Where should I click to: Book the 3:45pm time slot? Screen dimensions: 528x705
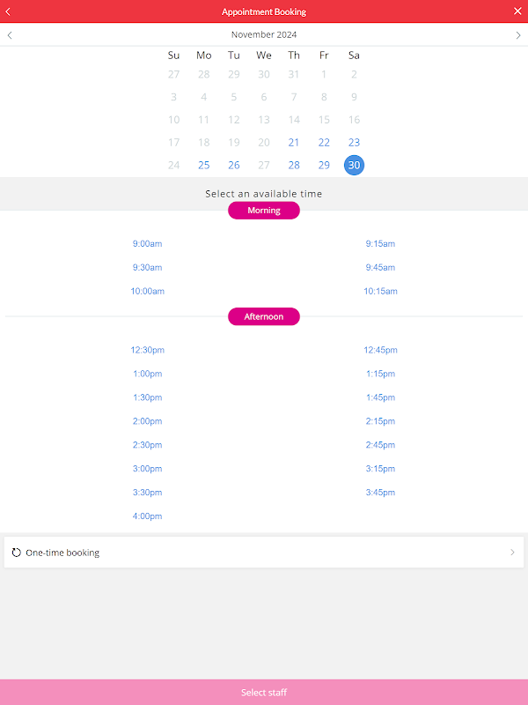[x=380, y=493]
